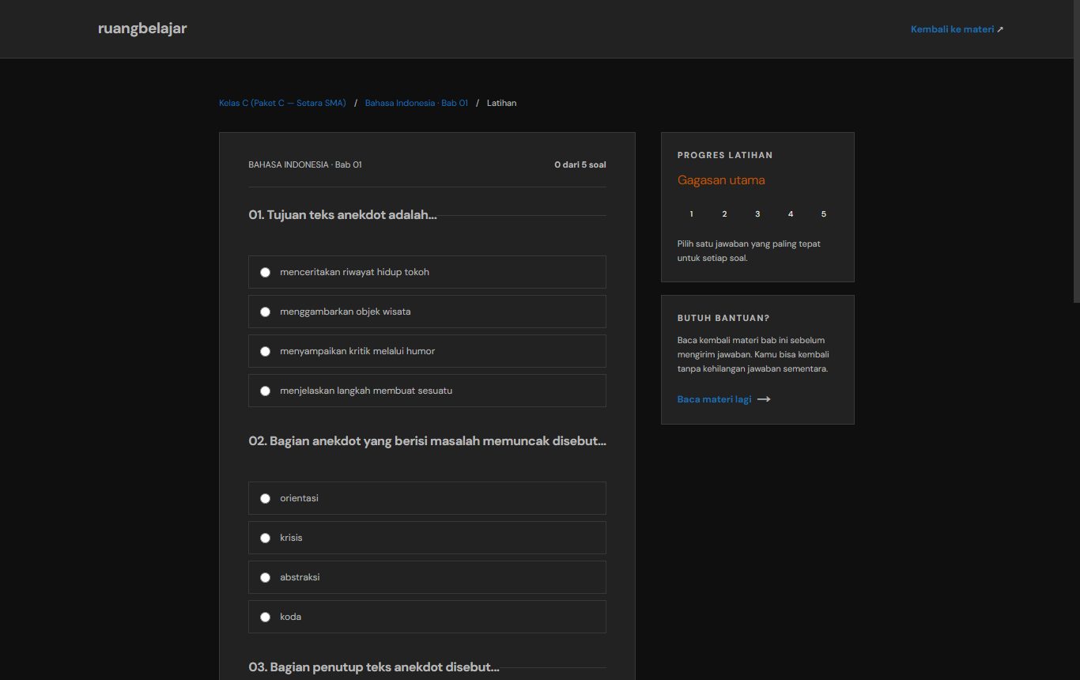Image resolution: width=1080 pixels, height=680 pixels.
Task: Go to "Kelas C (Paket C — Setara SMA)" breadcrumb
Action: [282, 103]
